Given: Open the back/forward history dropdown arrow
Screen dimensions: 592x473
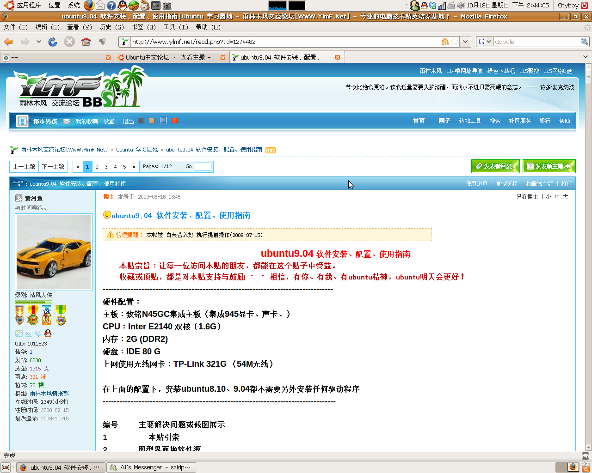Looking at the screenshot, I should pyautogui.click(x=39, y=42).
